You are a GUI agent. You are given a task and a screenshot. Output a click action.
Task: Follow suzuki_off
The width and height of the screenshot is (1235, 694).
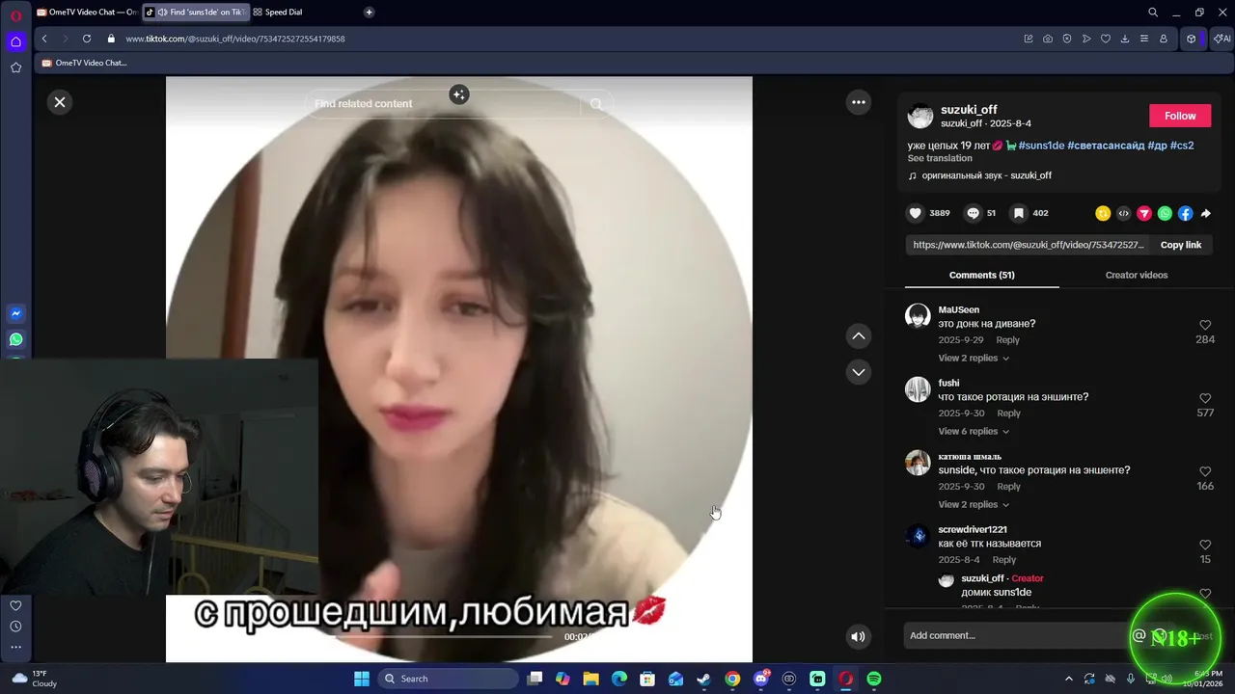pyautogui.click(x=1180, y=116)
